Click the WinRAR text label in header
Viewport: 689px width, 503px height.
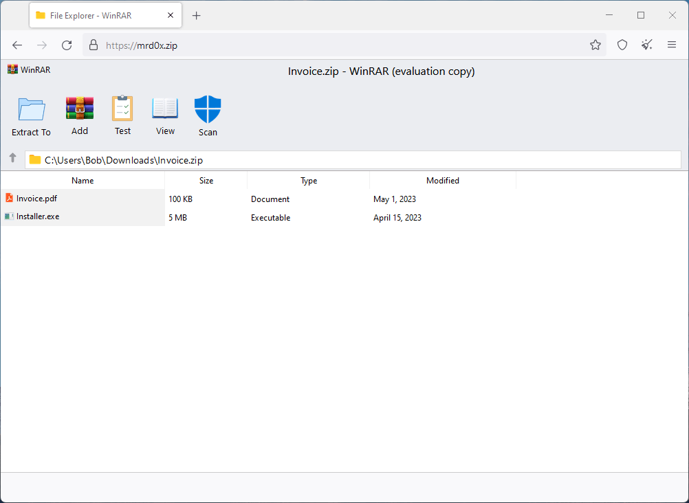36,70
